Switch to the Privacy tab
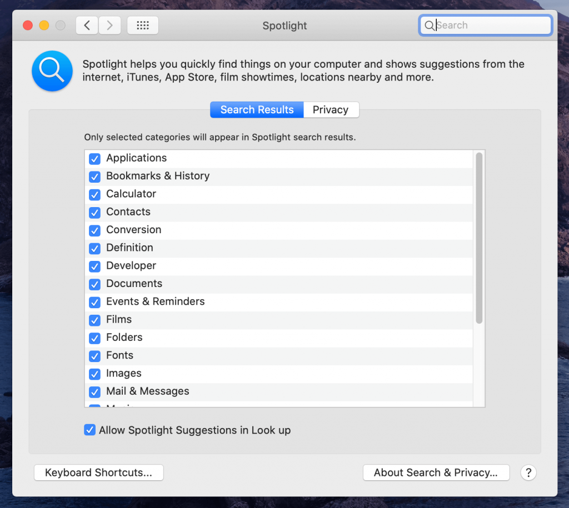569x508 pixels. 331,110
